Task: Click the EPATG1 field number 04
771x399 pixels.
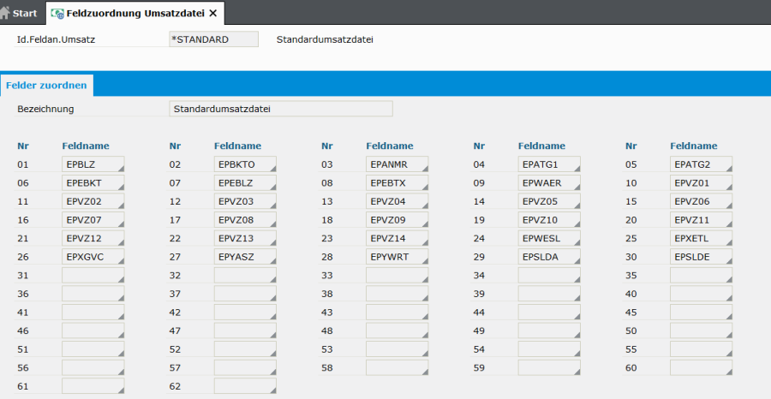Action: (549, 164)
